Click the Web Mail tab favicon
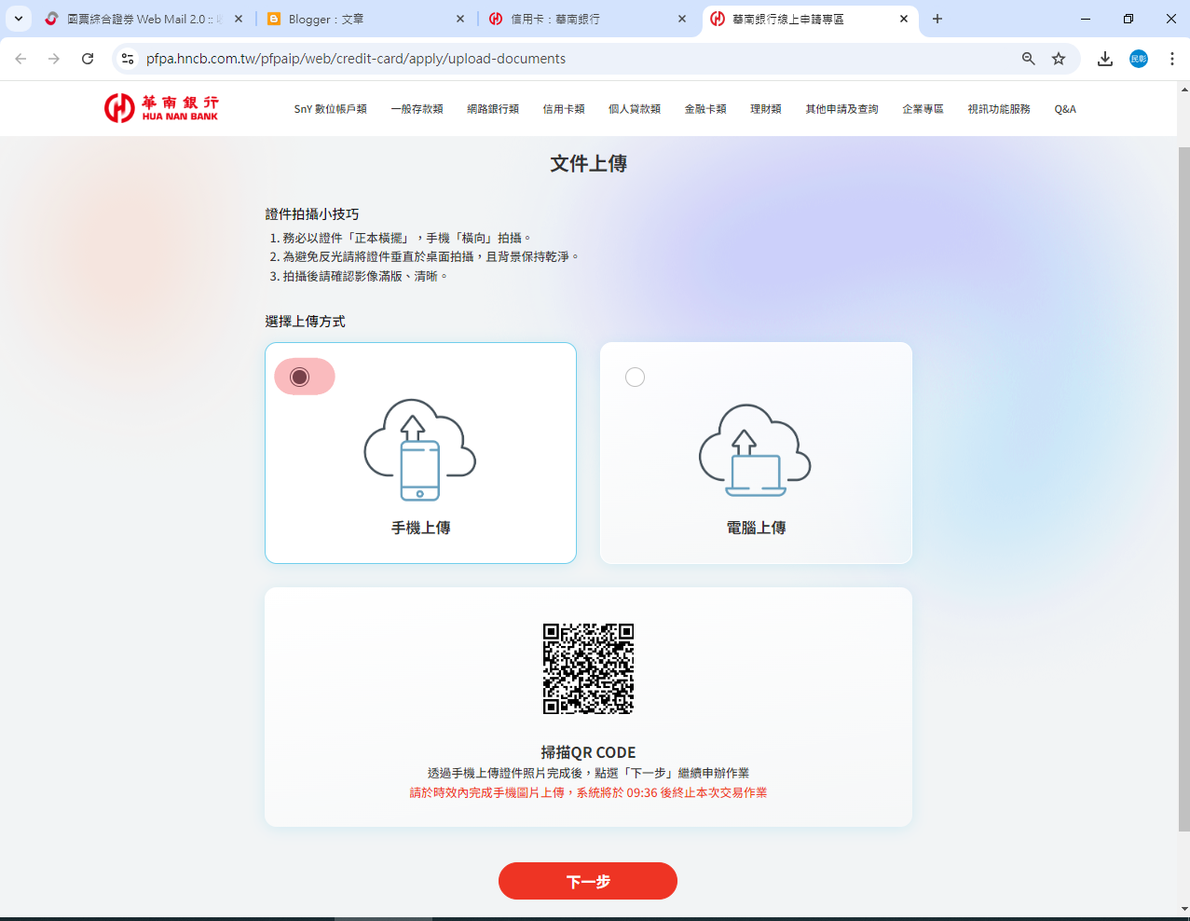This screenshot has width=1190, height=921. 52,19
